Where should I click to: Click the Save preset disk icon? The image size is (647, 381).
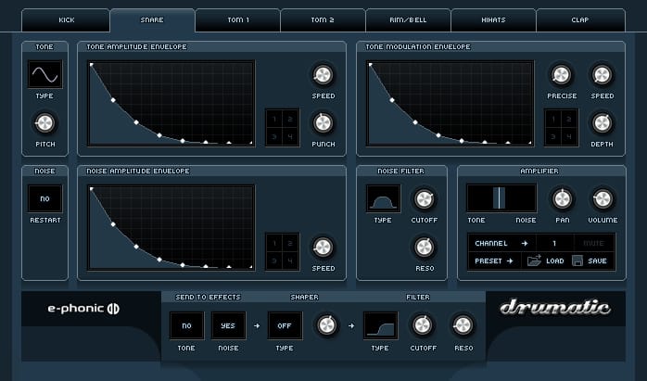point(577,261)
